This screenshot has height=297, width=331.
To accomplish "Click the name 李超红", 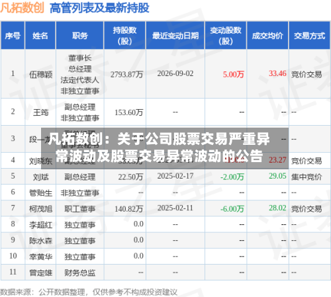I will 40,225.
